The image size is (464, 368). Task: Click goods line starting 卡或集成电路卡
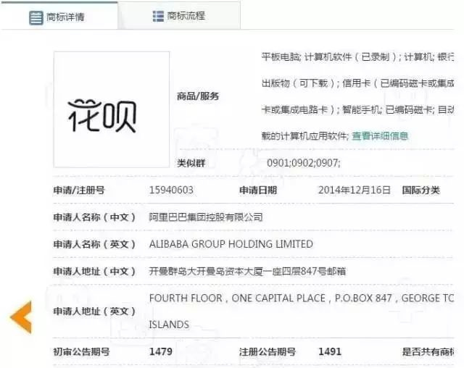357,110
